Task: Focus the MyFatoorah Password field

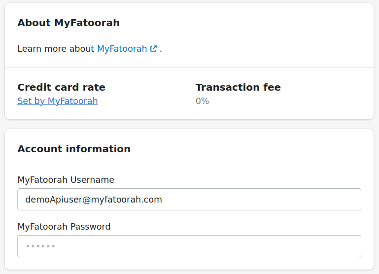Action: pyautogui.click(x=189, y=246)
